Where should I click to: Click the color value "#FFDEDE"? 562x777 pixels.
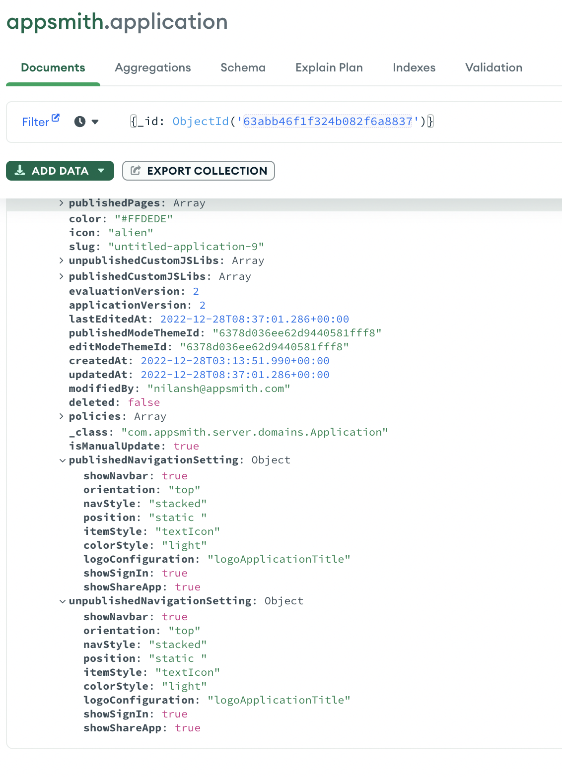tap(144, 219)
